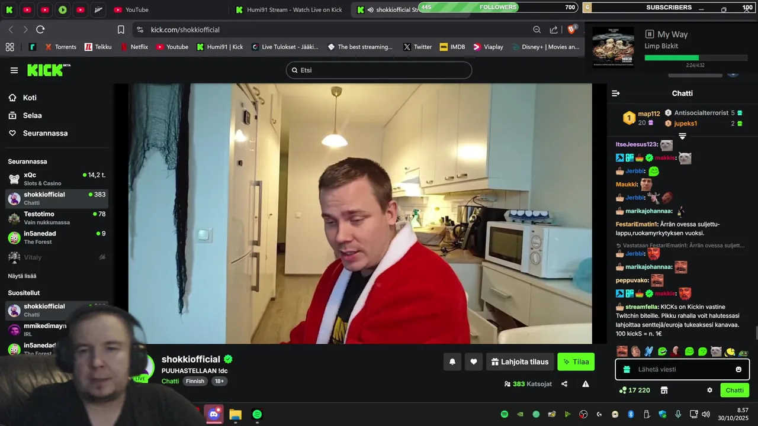This screenshot has width=758, height=426.
Task: Pause the My Way track in the overlay
Action: click(650, 34)
